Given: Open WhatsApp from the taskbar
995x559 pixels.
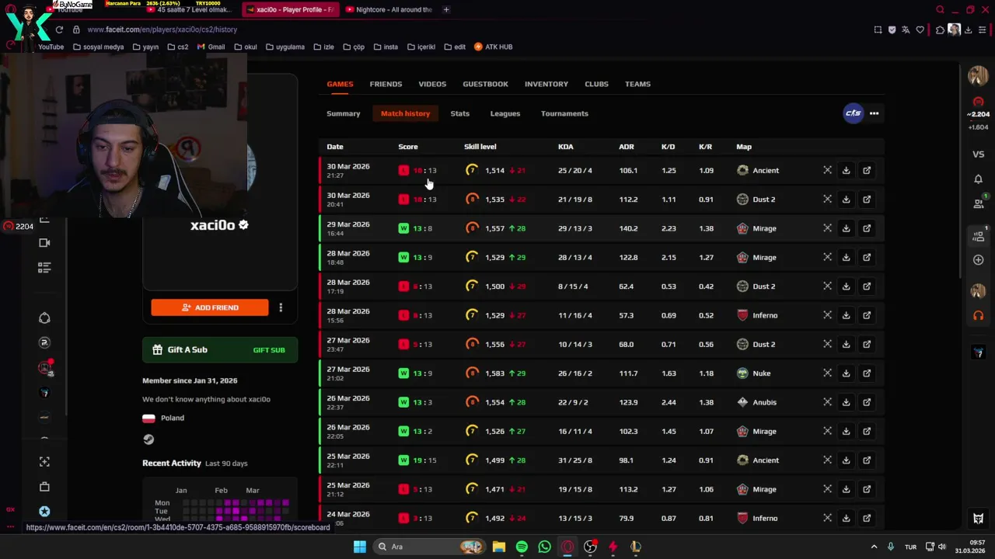Looking at the screenshot, I should [544, 547].
